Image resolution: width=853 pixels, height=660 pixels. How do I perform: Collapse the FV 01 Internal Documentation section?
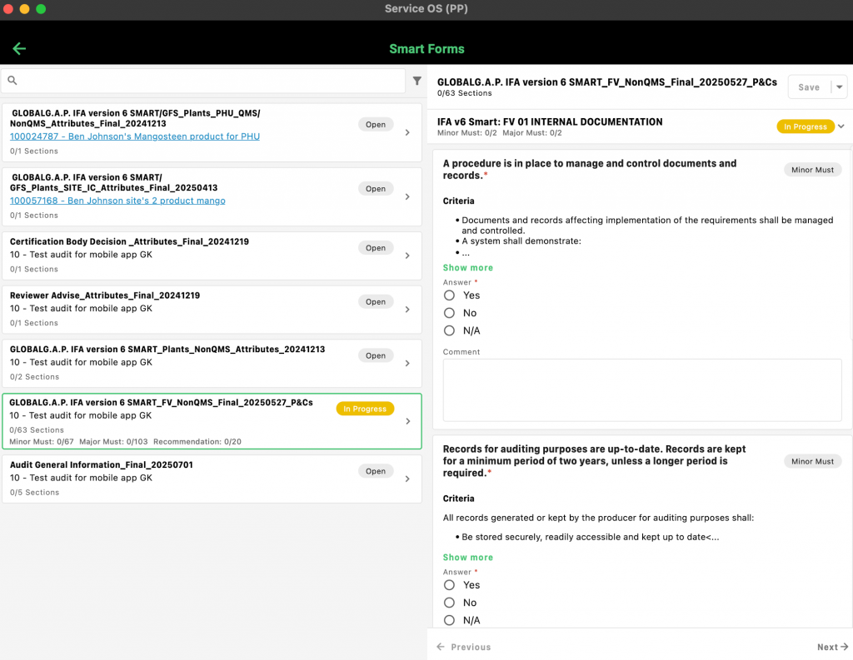point(841,127)
